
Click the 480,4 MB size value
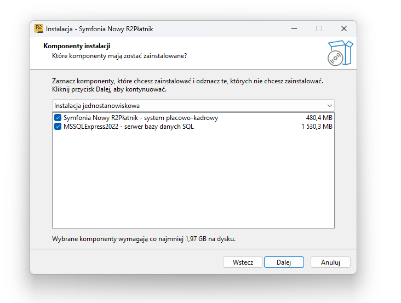point(319,118)
